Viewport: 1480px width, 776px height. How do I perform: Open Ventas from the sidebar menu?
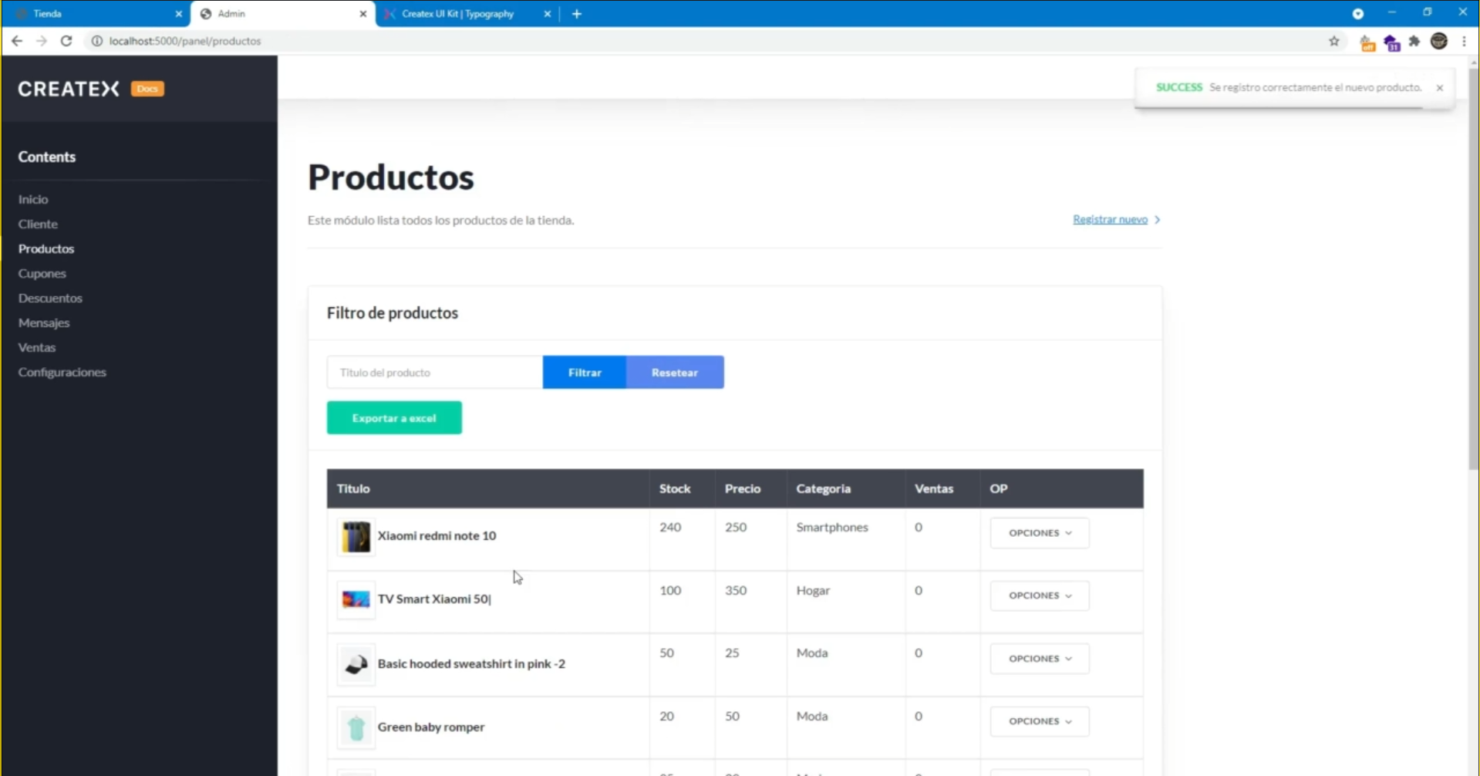coord(37,347)
